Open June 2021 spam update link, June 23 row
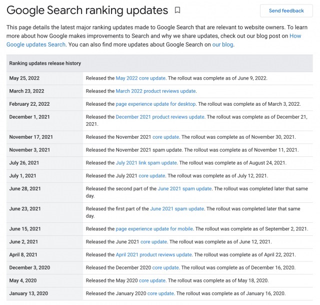 pos(177,209)
